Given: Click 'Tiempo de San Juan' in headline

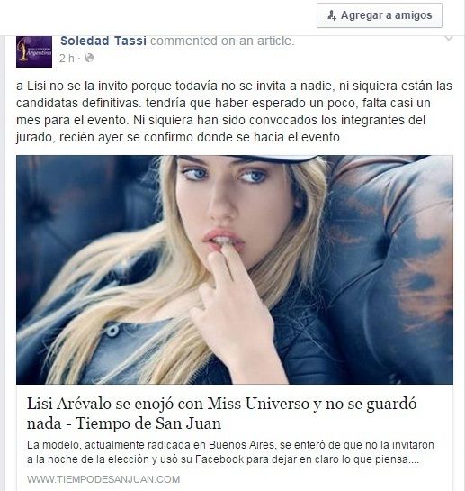Looking at the screenshot, I should pyautogui.click(x=148, y=423).
